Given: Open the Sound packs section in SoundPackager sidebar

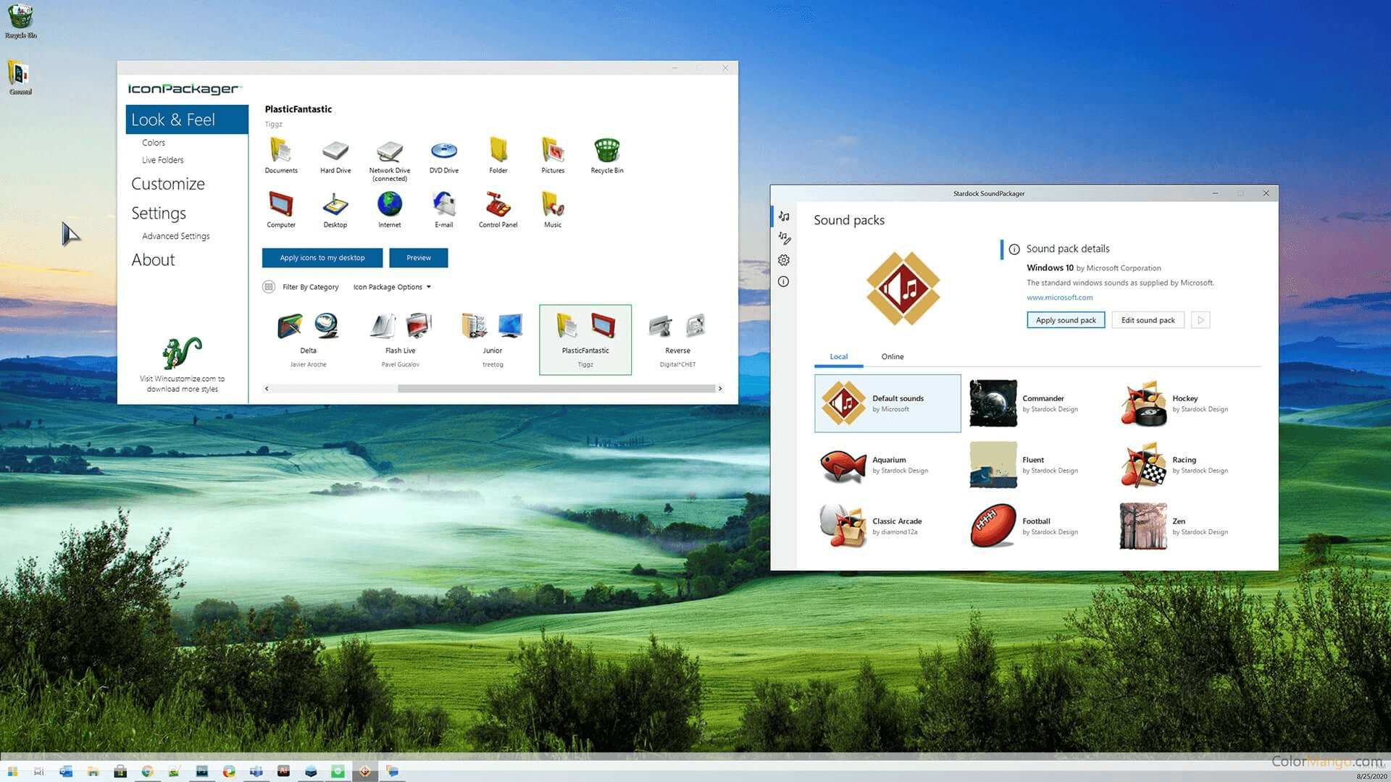Looking at the screenshot, I should [783, 216].
